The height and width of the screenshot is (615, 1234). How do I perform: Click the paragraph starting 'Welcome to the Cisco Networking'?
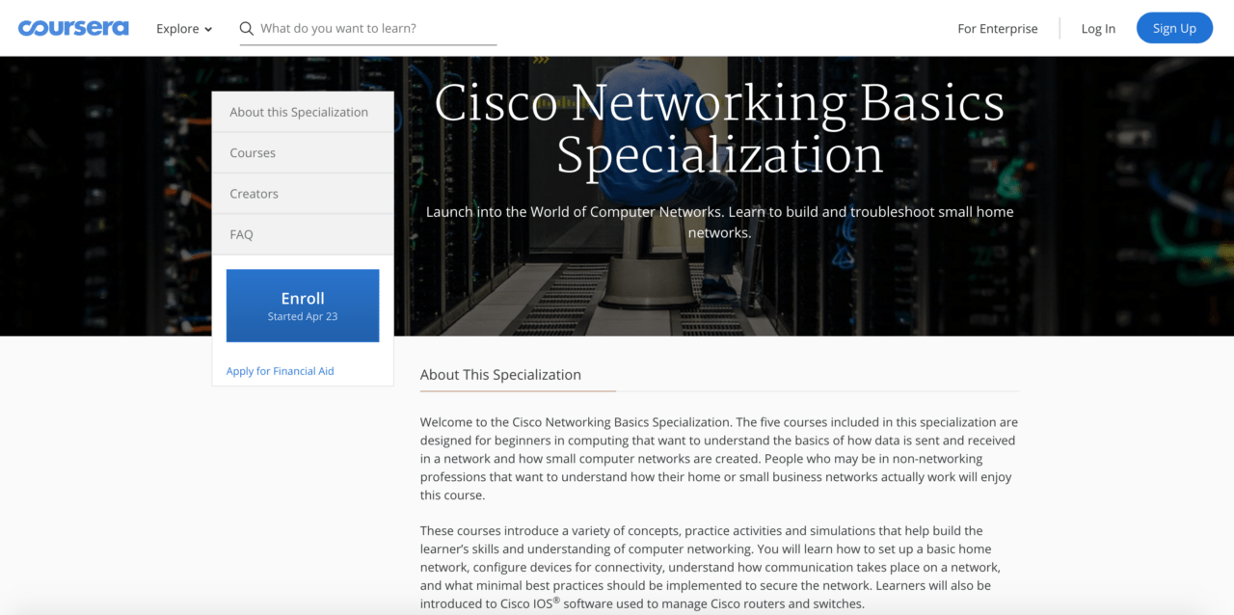pyautogui.click(x=719, y=459)
